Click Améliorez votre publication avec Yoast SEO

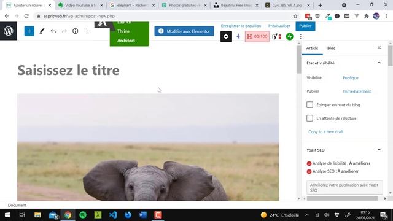coord(344,187)
